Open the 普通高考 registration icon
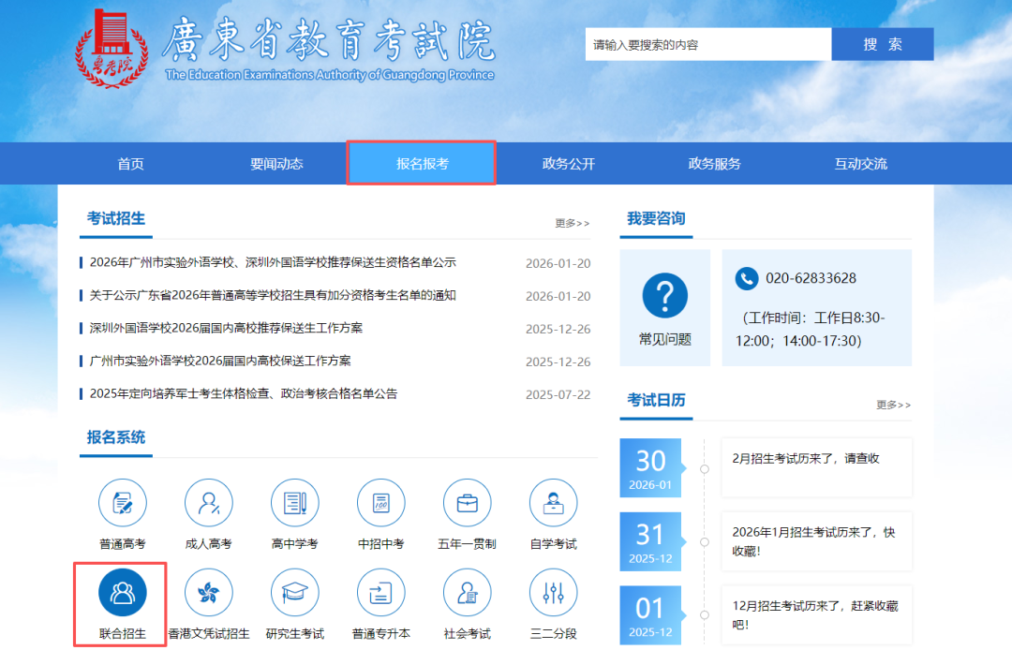 click(x=123, y=503)
